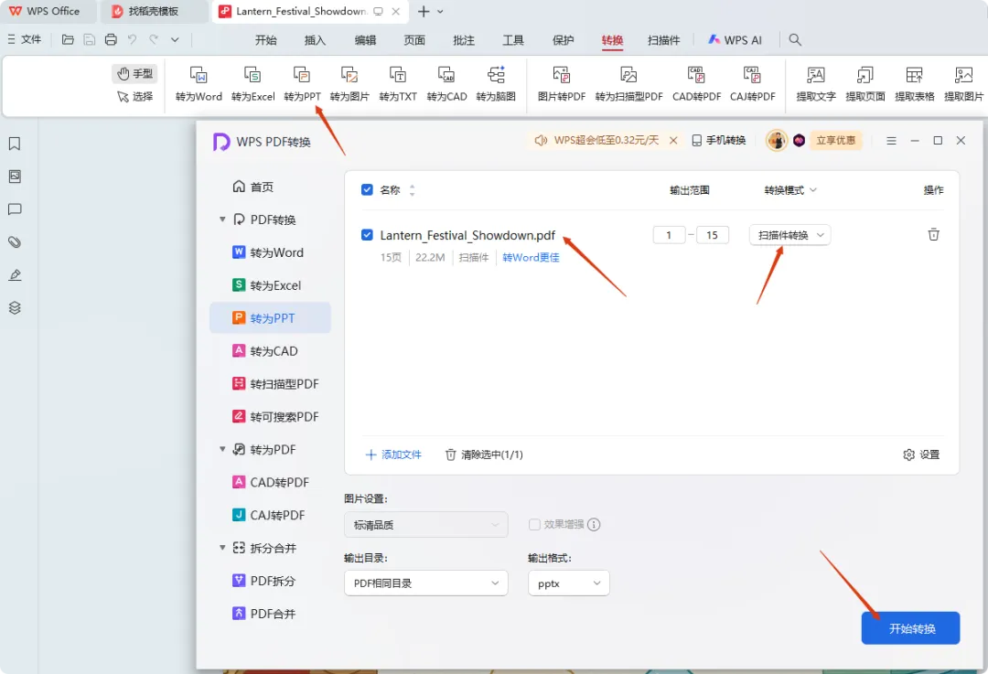
Task: Click 清除选中(1/1) button
Action: point(484,455)
